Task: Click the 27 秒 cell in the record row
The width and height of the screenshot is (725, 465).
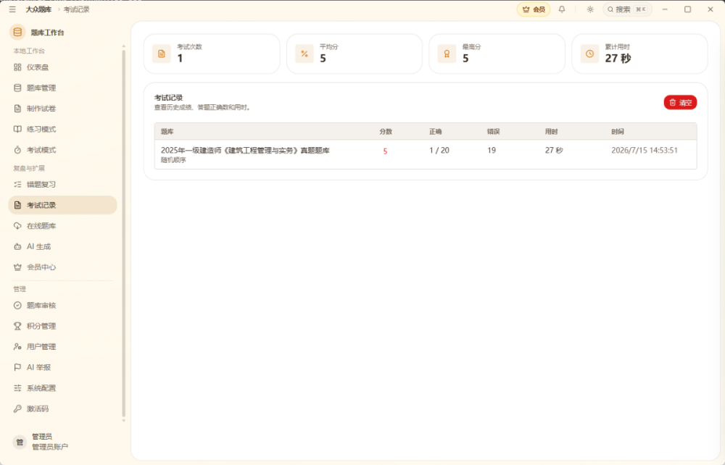Action: (554, 150)
